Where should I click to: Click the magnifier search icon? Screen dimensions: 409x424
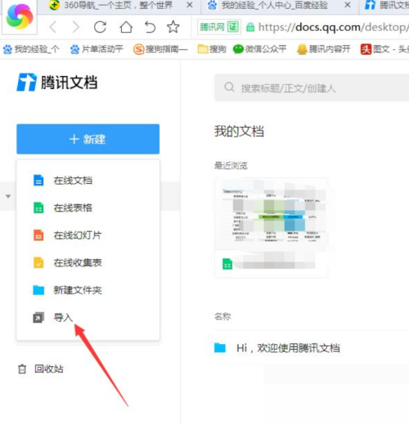tap(229, 87)
